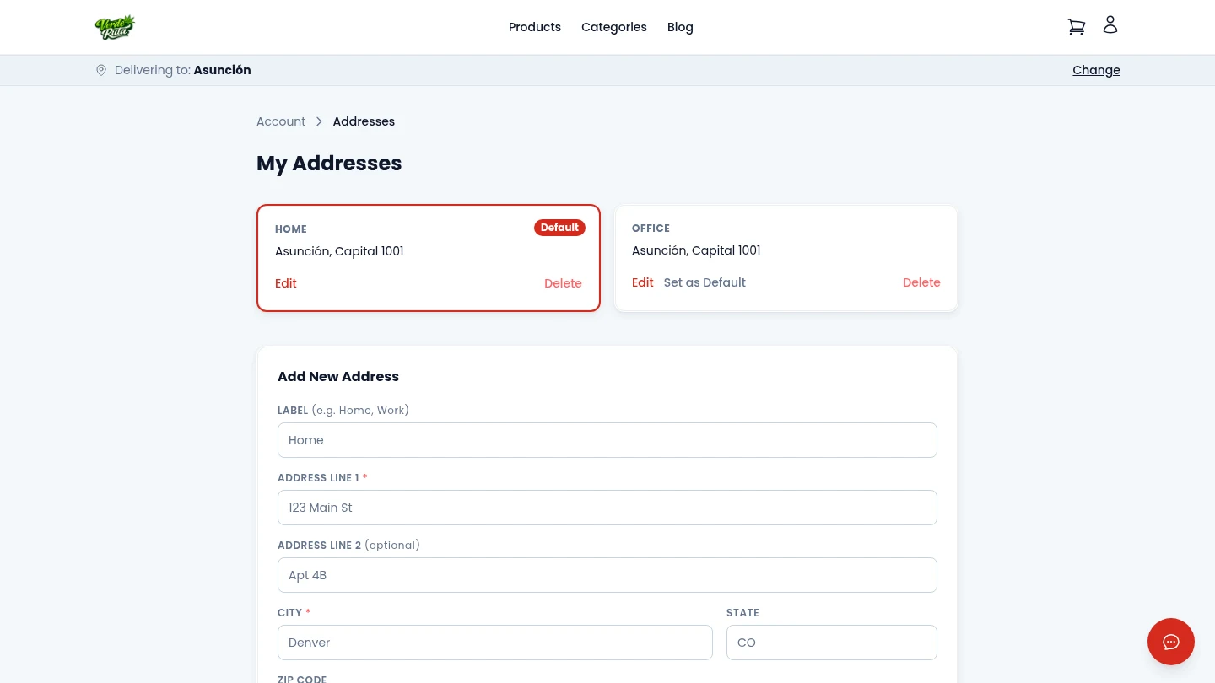Open the Categories menu
Image resolution: width=1215 pixels, height=683 pixels.
[613, 27]
